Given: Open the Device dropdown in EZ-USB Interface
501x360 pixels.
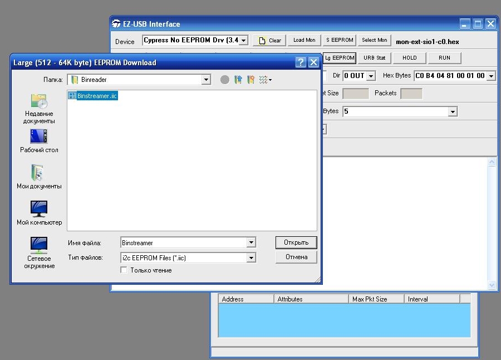Looking at the screenshot, I should [243, 40].
